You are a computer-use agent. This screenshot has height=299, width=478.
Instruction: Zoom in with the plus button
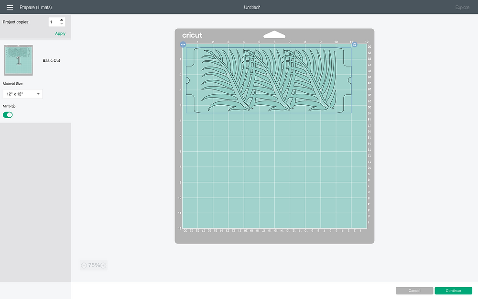pos(103,266)
